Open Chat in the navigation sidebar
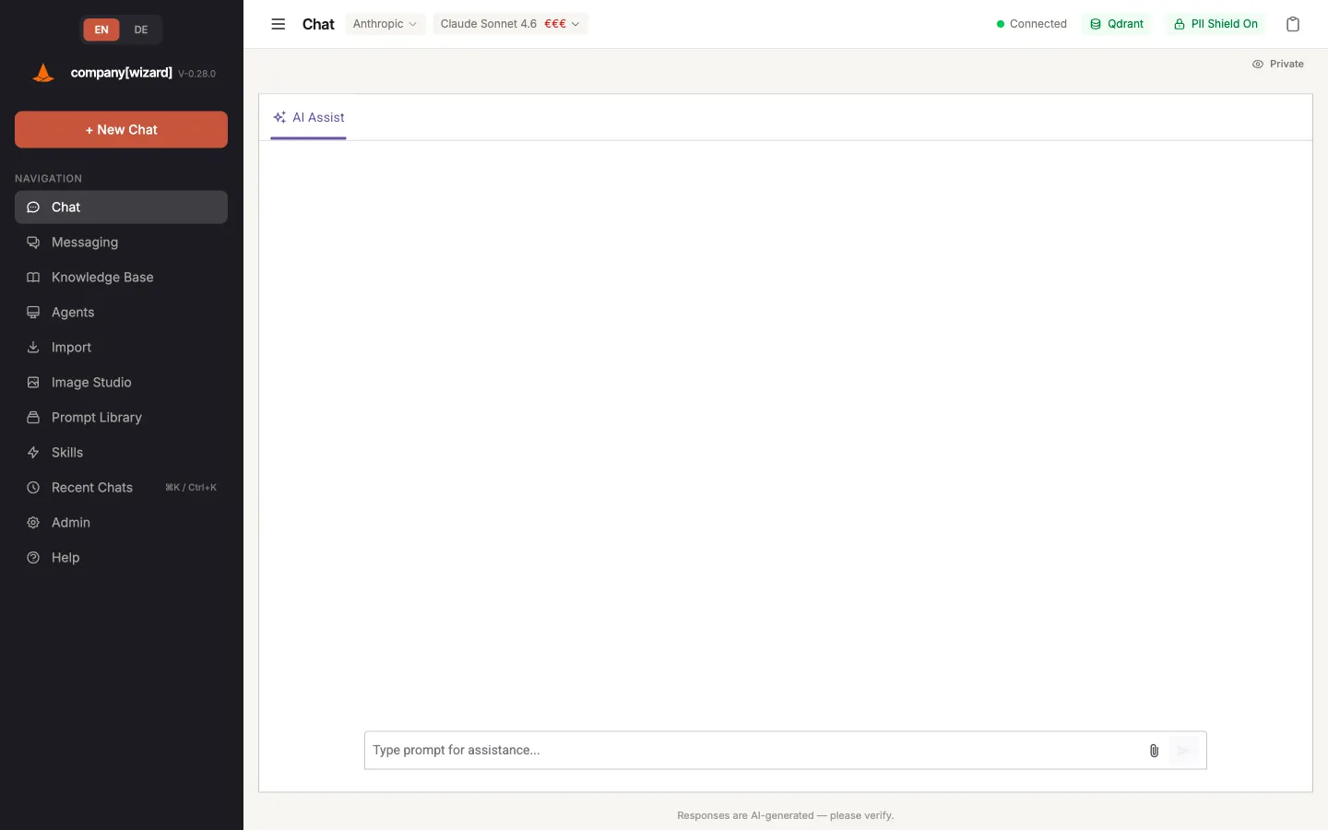 [121, 207]
